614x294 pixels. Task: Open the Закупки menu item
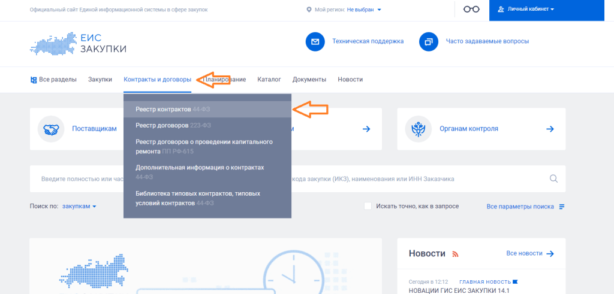click(100, 80)
